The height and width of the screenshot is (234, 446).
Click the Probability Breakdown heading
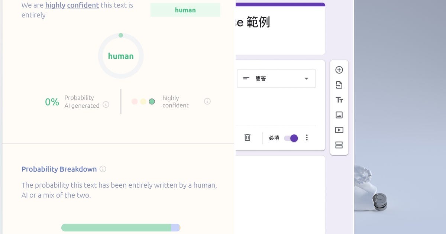59,169
